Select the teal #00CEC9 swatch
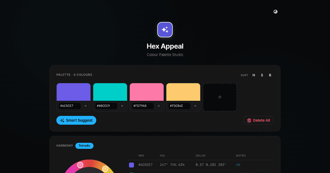The image size is (330, 173). 110,92
